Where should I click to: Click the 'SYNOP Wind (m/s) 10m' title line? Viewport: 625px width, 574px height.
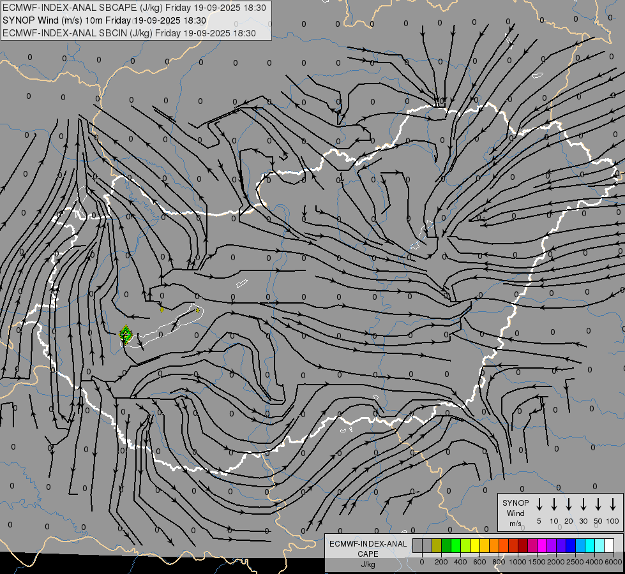pos(105,20)
